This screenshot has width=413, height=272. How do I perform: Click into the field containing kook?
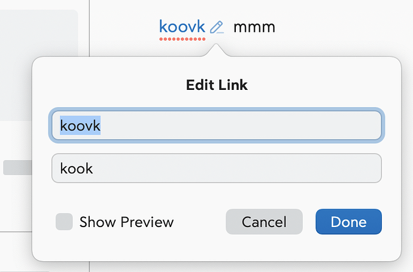216,168
